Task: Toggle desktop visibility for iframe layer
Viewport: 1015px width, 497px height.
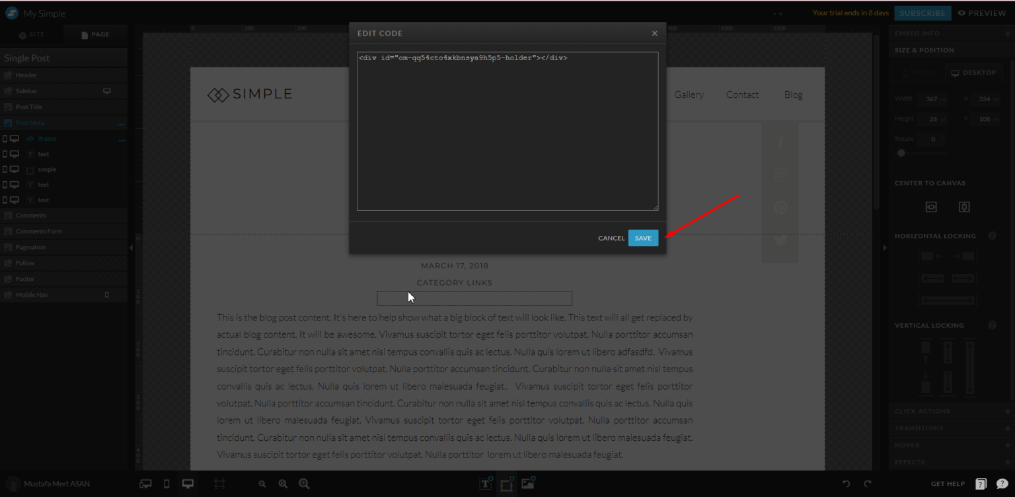Action: tap(14, 139)
